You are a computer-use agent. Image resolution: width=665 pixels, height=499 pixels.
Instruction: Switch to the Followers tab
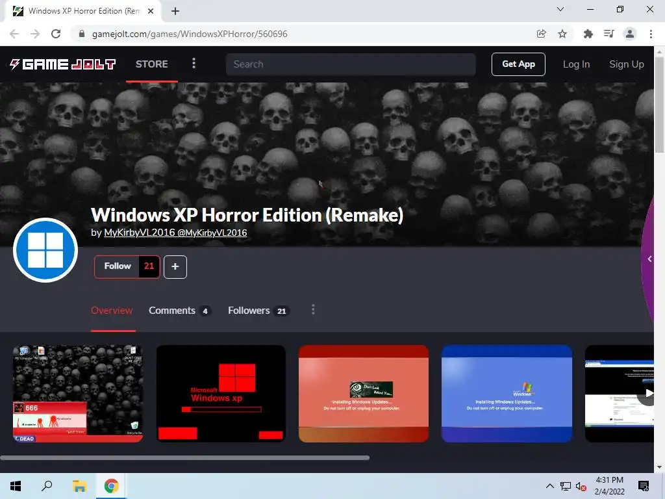[258, 311]
